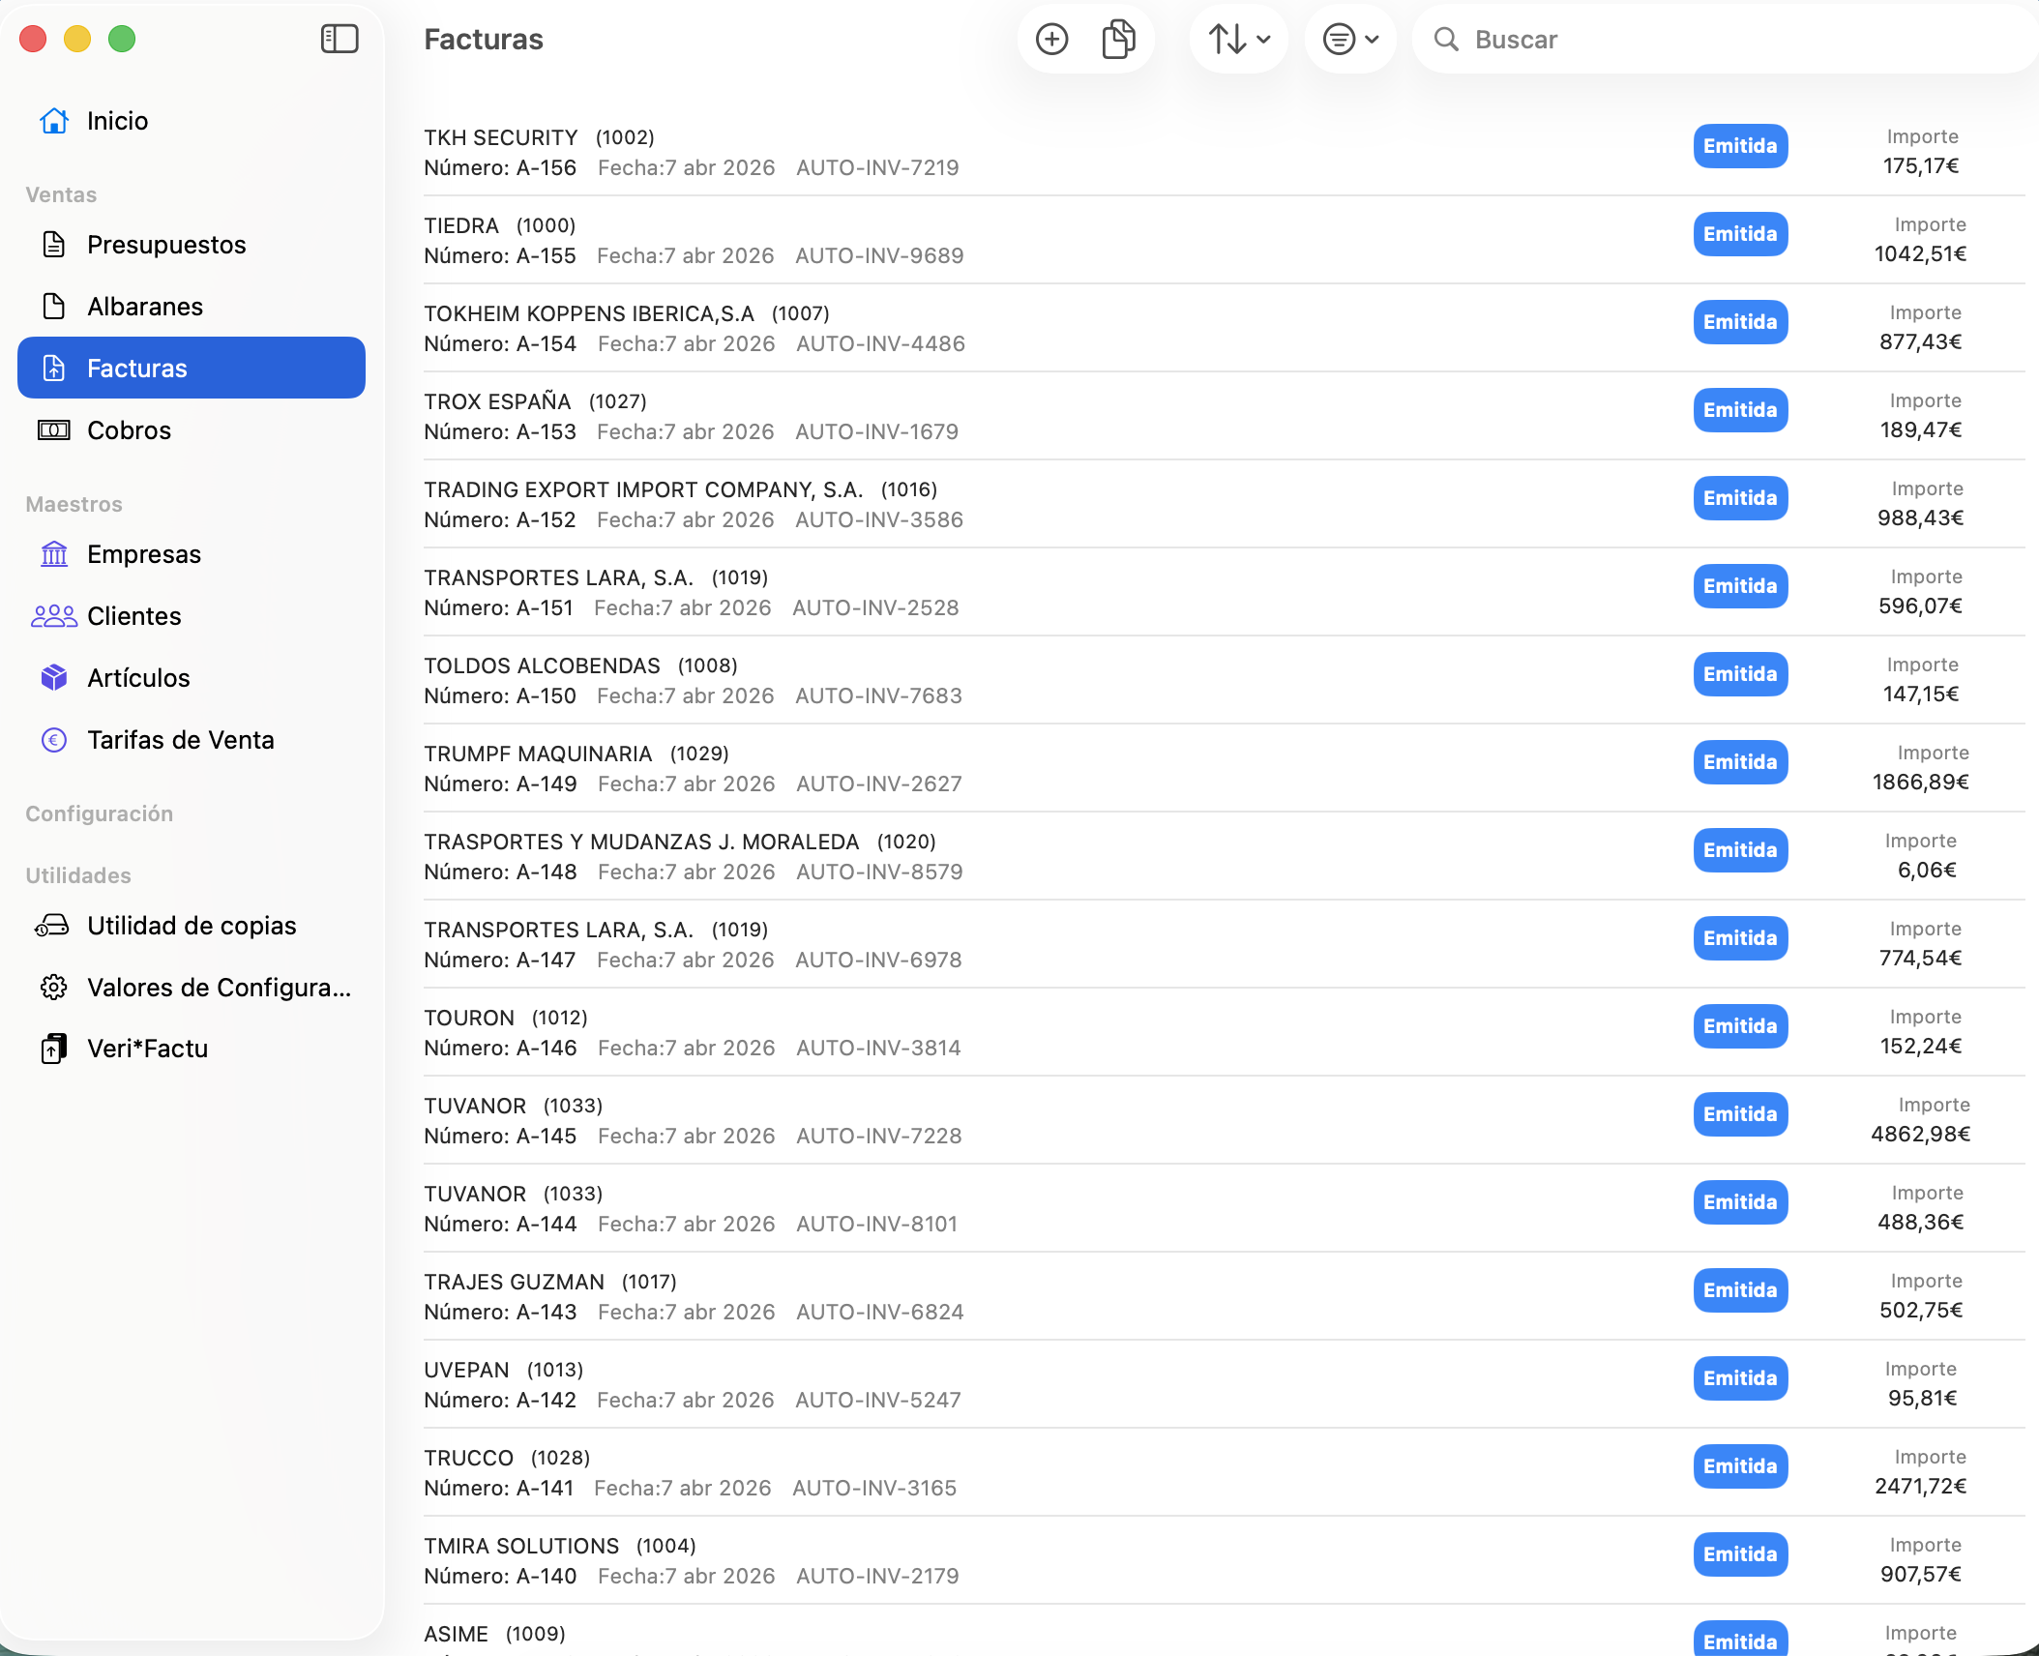2039x1656 pixels.
Task: Click the Emitida badge on the TRUCCO invoice
Action: coord(1739,1466)
